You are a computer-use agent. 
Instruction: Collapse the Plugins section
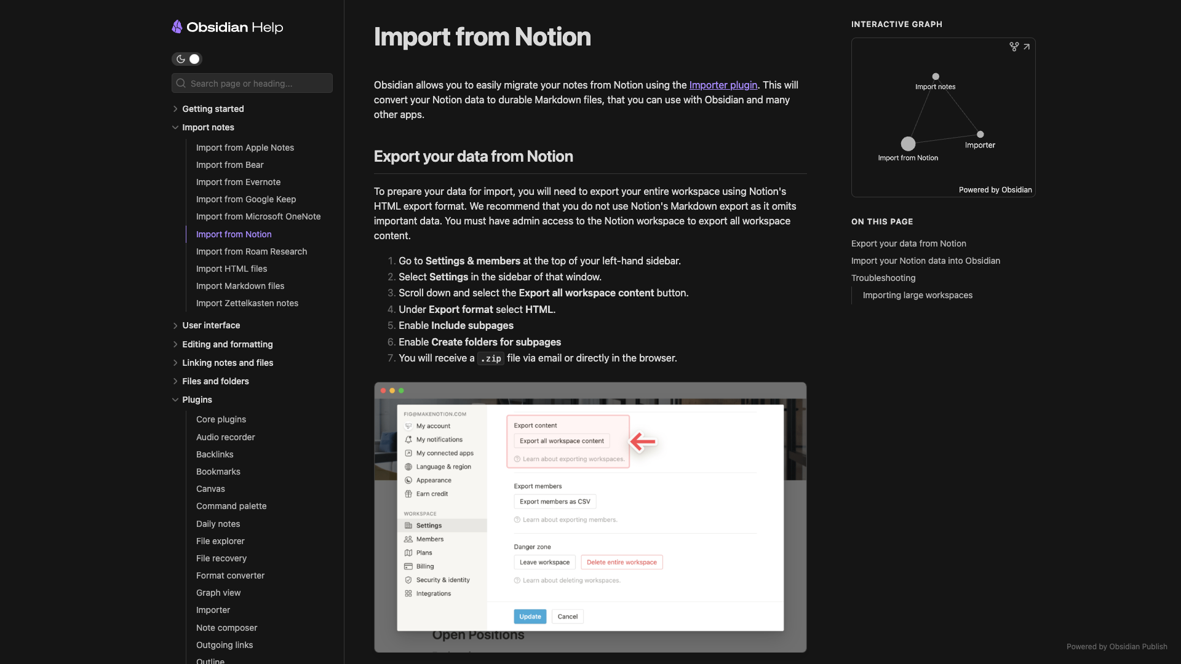click(175, 400)
